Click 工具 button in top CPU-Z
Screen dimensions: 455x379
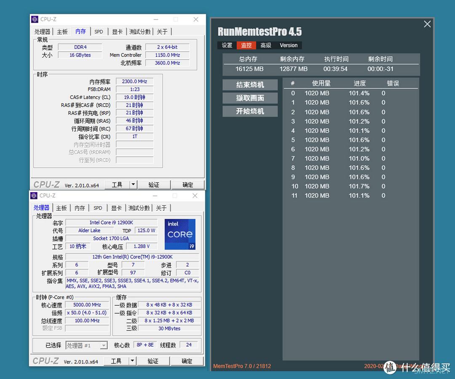pyautogui.click(x=117, y=185)
